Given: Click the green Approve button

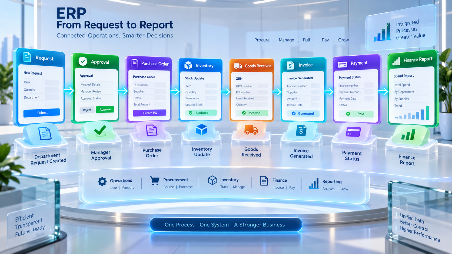Looking at the screenshot, I should (x=105, y=109).
